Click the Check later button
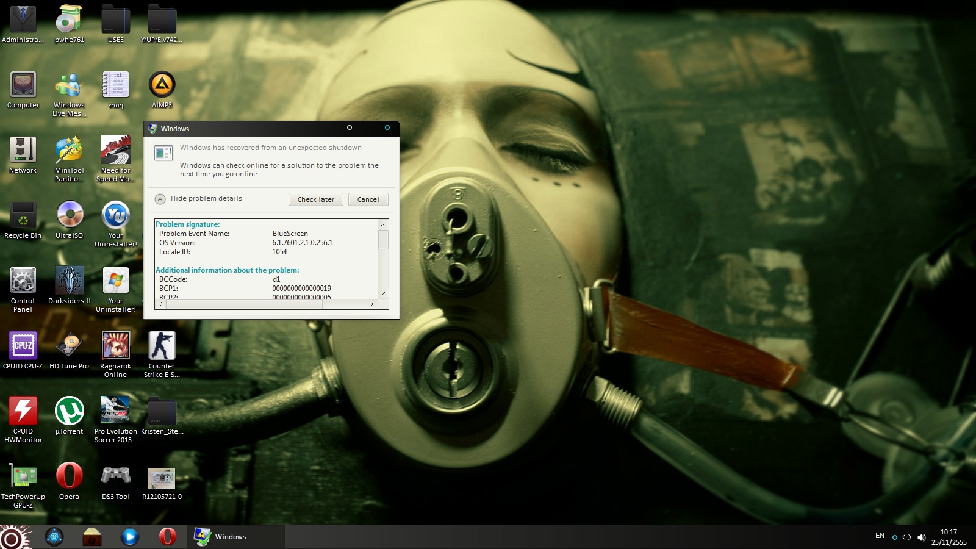The height and width of the screenshot is (549, 976). coord(316,199)
